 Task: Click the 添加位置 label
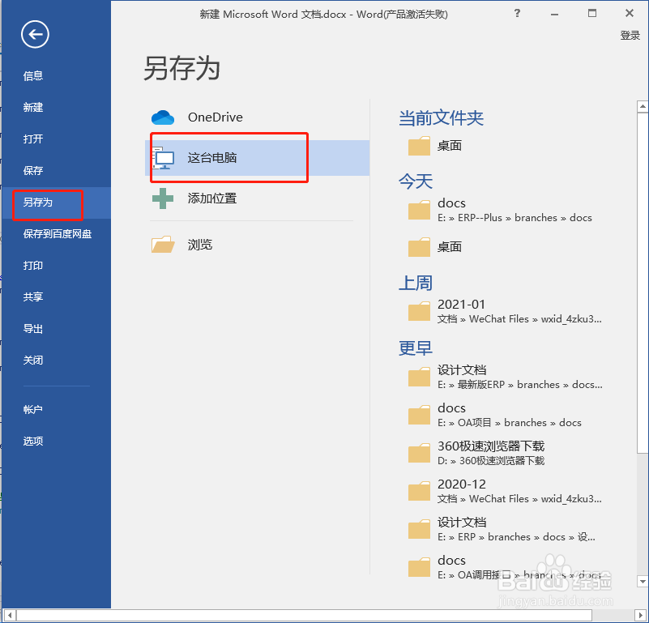point(212,198)
